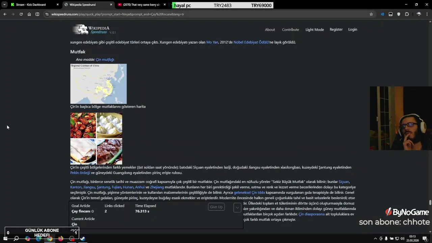The height and width of the screenshot is (243, 432).
Task: Follow the Mo Yan link
Action: click(x=212, y=42)
